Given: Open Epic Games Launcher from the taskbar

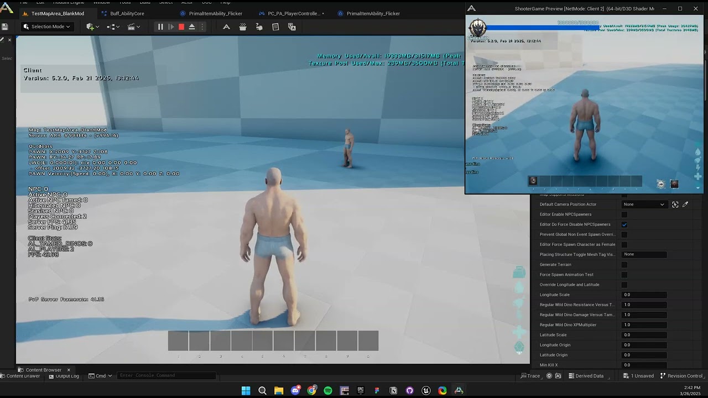Looking at the screenshot, I should [361, 391].
